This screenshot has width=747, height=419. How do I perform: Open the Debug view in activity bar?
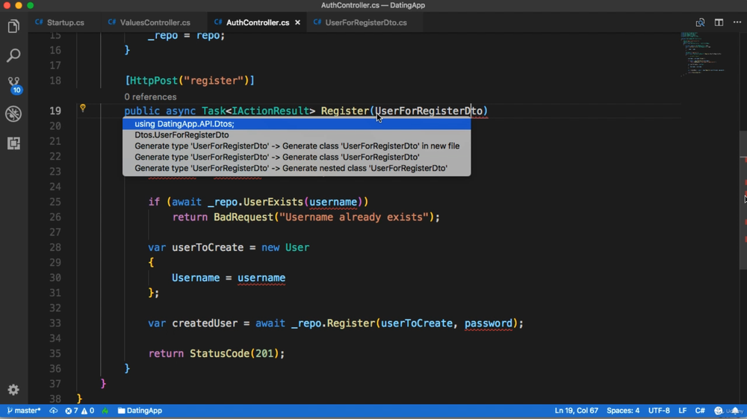tap(13, 114)
